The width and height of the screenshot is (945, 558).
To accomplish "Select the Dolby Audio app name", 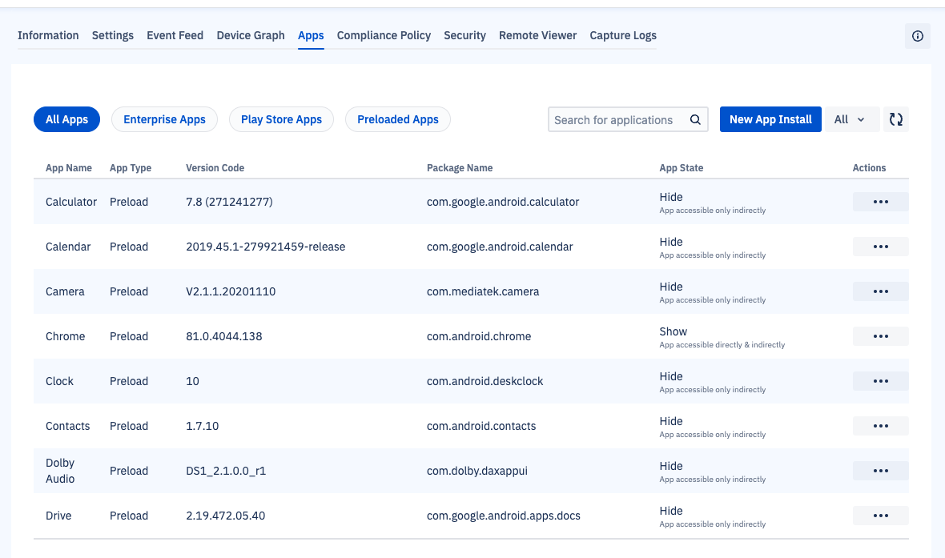I will [60, 471].
